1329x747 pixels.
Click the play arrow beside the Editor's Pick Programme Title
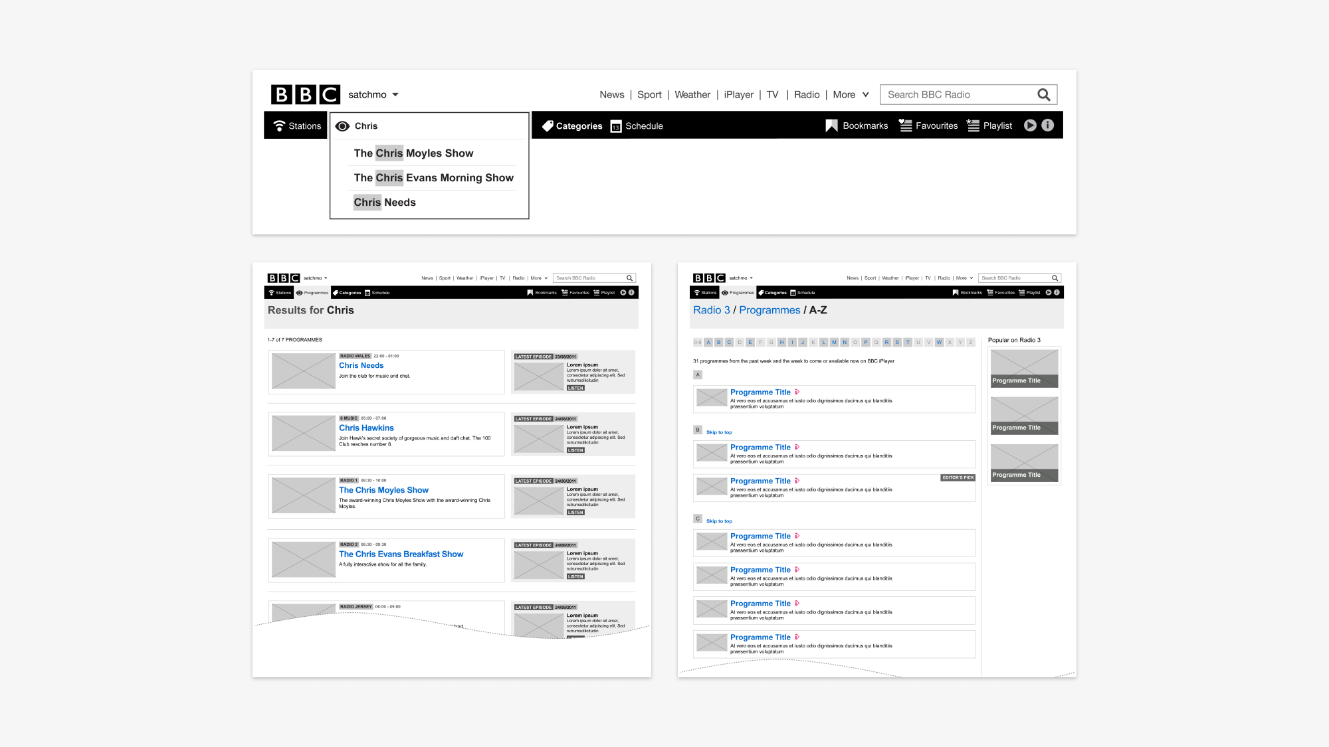click(x=797, y=481)
